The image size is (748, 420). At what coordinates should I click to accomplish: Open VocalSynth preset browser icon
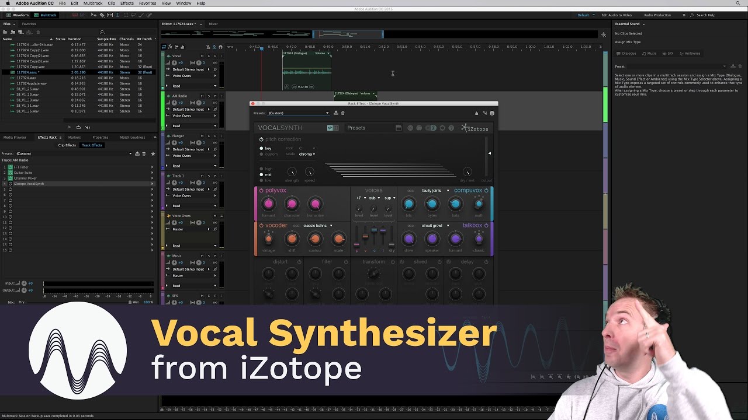tap(399, 128)
